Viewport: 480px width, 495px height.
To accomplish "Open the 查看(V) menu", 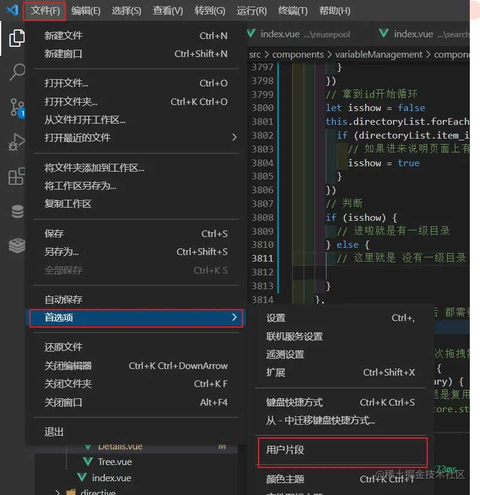I will (167, 11).
